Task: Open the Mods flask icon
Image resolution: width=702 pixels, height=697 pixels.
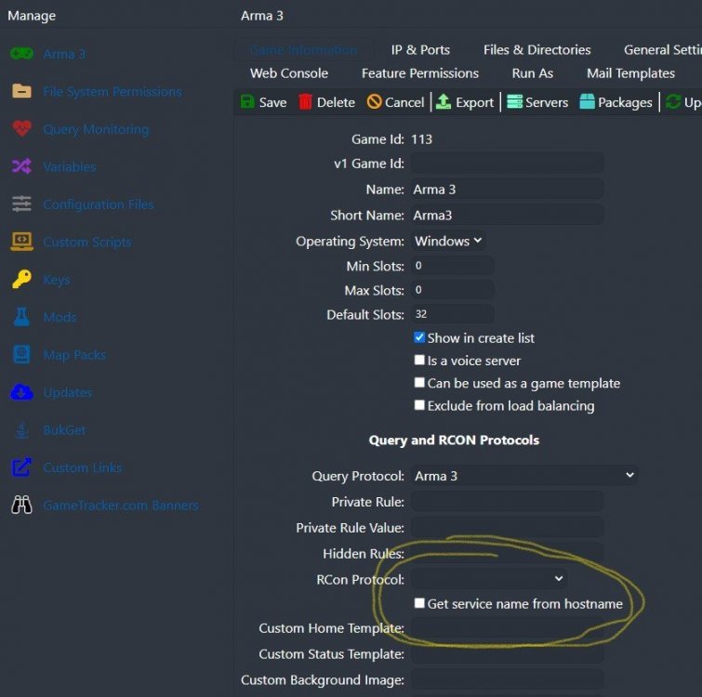Action: pos(21,317)
